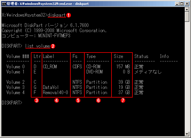Click NTFS value in Volume 3 row
This screenshot has width=191, height=138.
pyautogui.click(x=77, y=87)
